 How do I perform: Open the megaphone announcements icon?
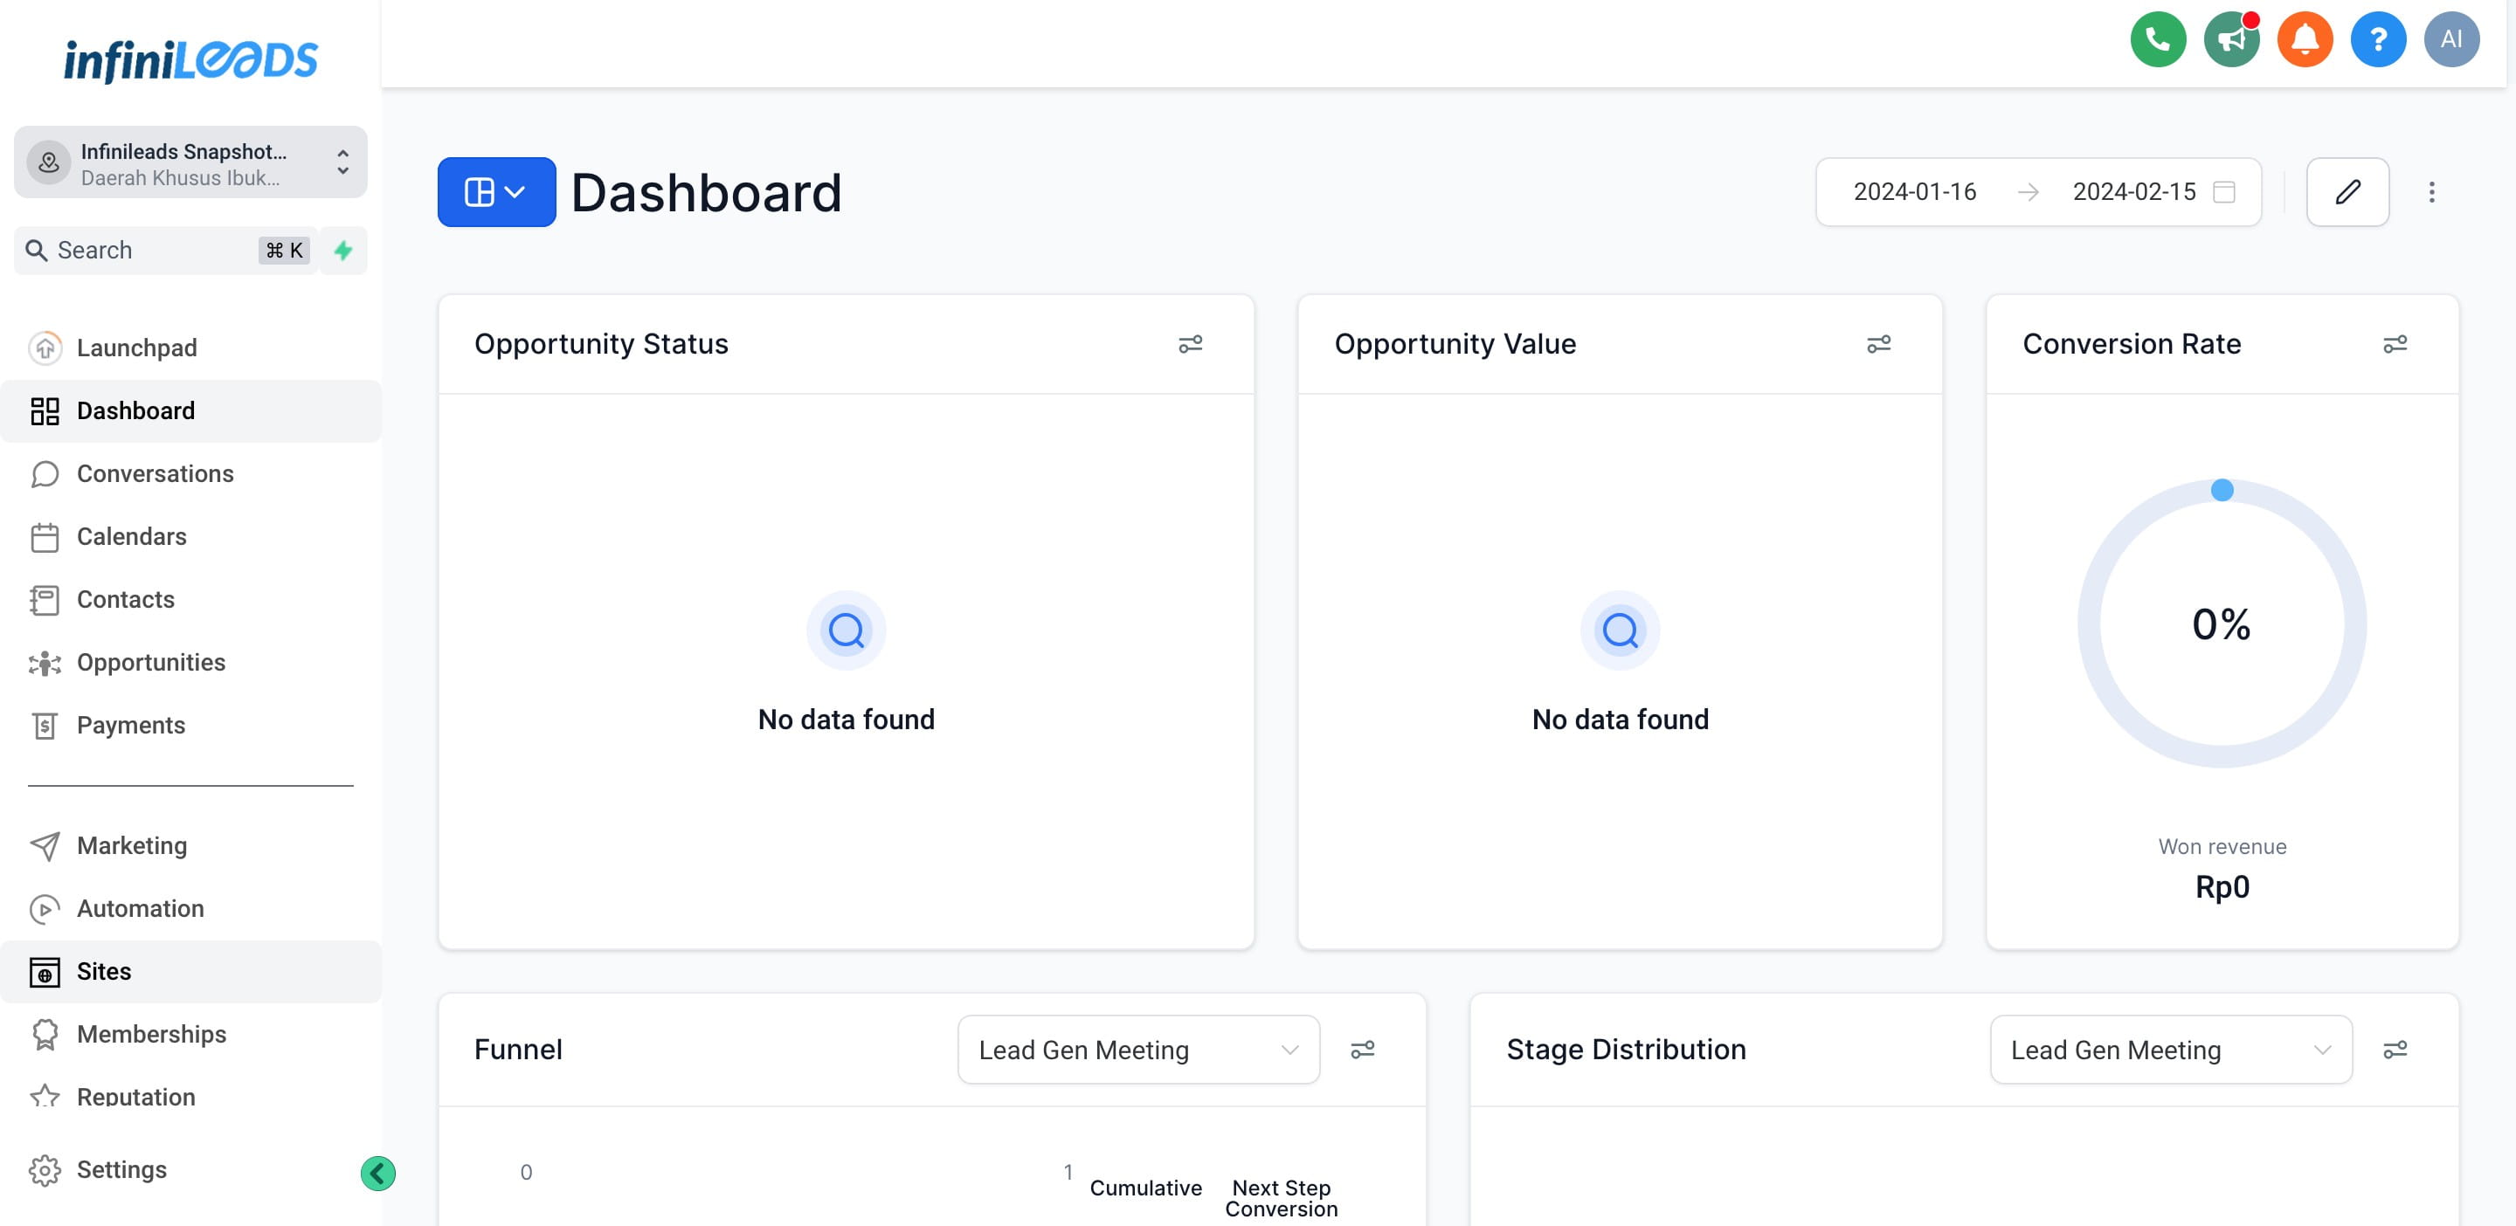point(2231,39)
